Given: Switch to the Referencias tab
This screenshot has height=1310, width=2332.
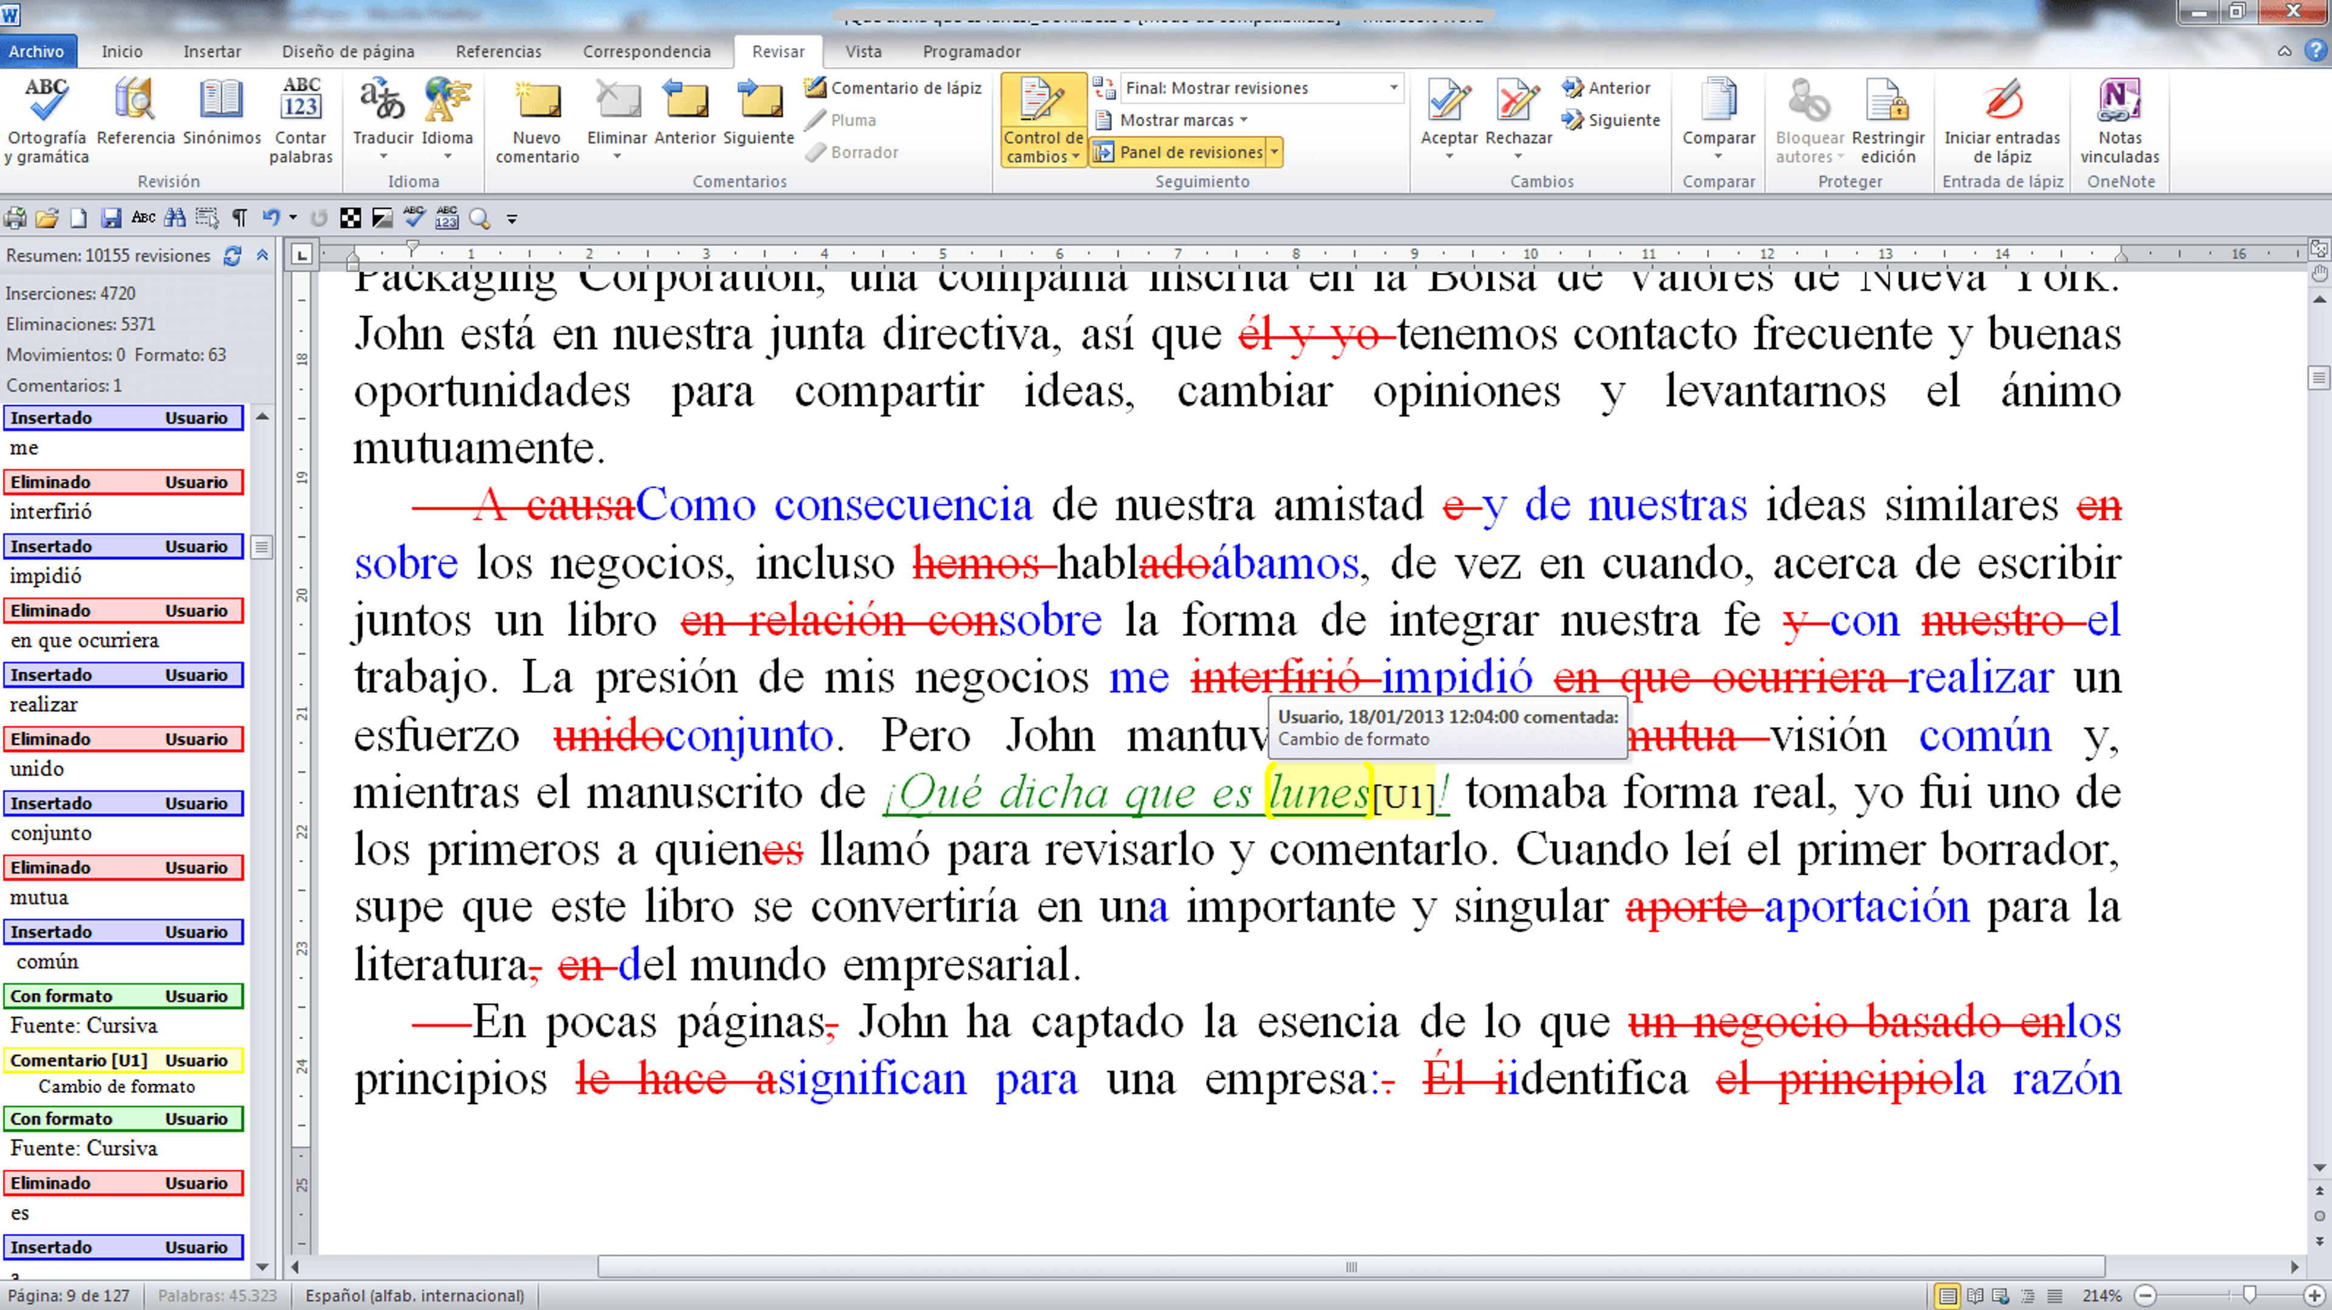Looking at the screenshot, I should point(498,52).
